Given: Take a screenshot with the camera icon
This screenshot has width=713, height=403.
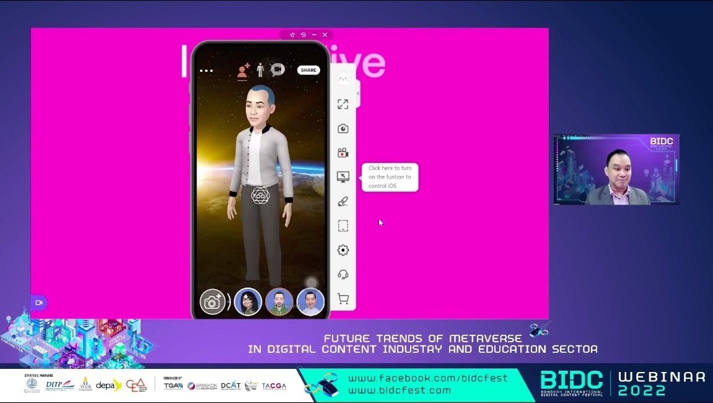Looking at the screenshot, I should click(x=343, y=129).
